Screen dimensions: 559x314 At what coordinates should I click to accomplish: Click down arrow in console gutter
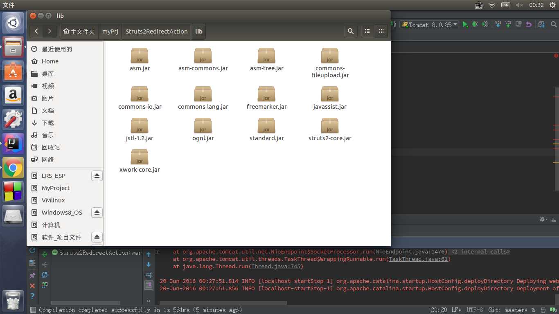click(149, 265)
